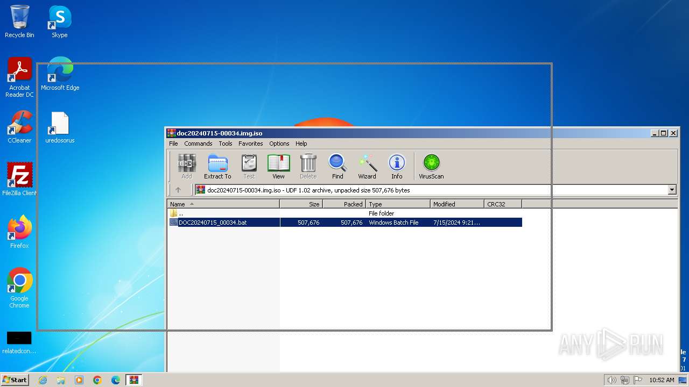Select Firefox desktop shortcut
689x387 pixels.
pyautogui.click(x=19, y=232)
